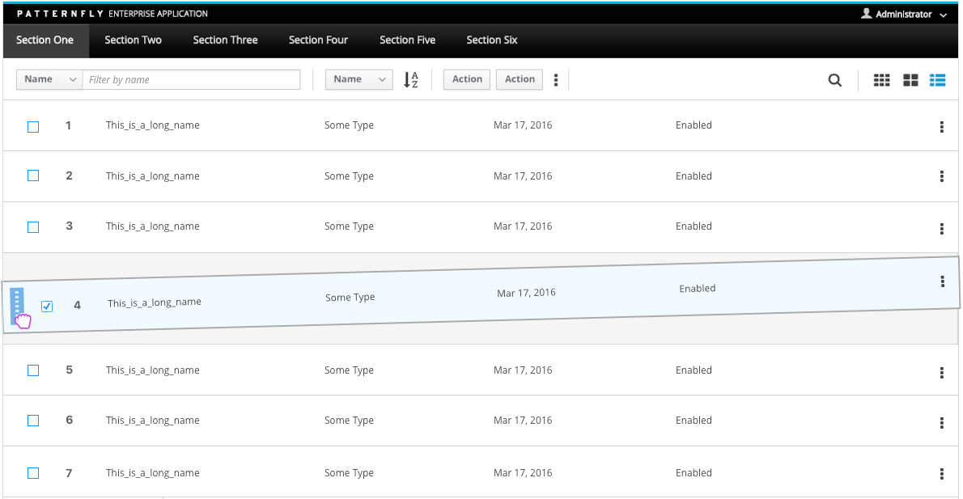963x499 pixels.
Task: Toggle A-Z sort direction icon
Action: point(411,80)
